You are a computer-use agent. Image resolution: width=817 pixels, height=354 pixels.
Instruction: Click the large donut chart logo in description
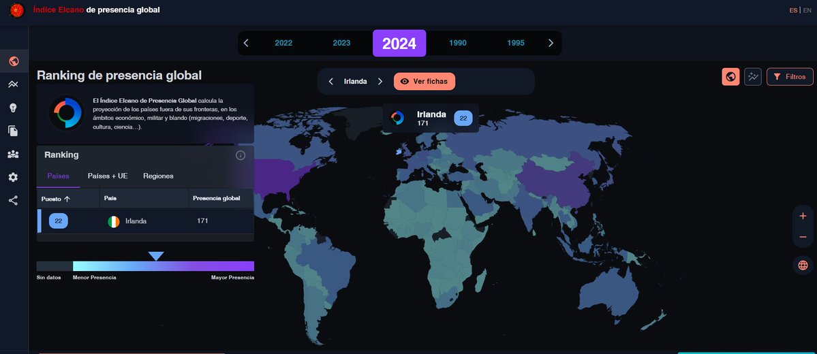67,112
